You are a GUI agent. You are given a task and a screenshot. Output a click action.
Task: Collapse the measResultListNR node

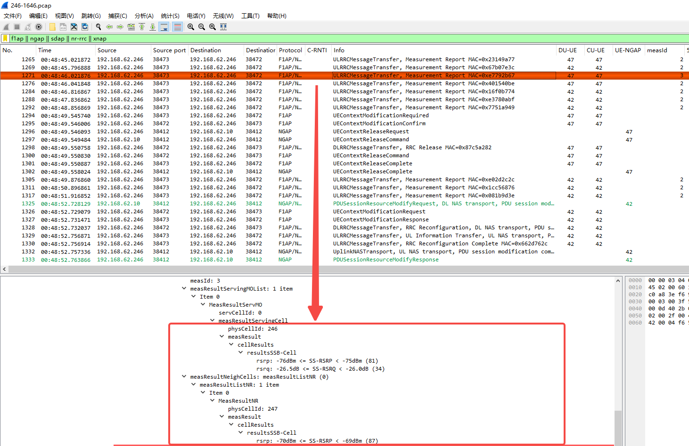(193, 385)
